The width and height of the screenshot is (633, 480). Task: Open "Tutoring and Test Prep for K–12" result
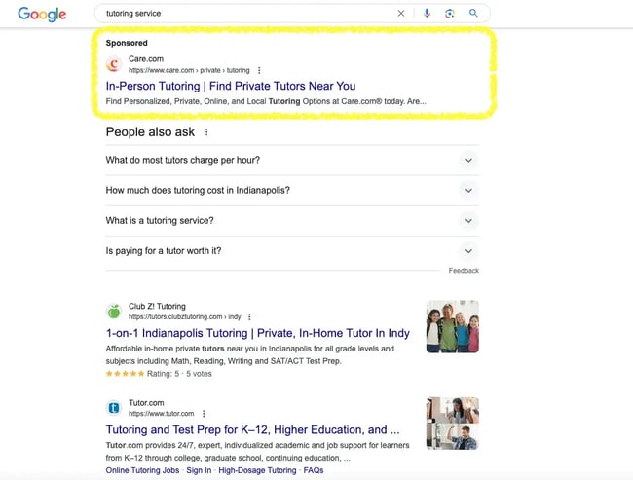coord(253,429)
